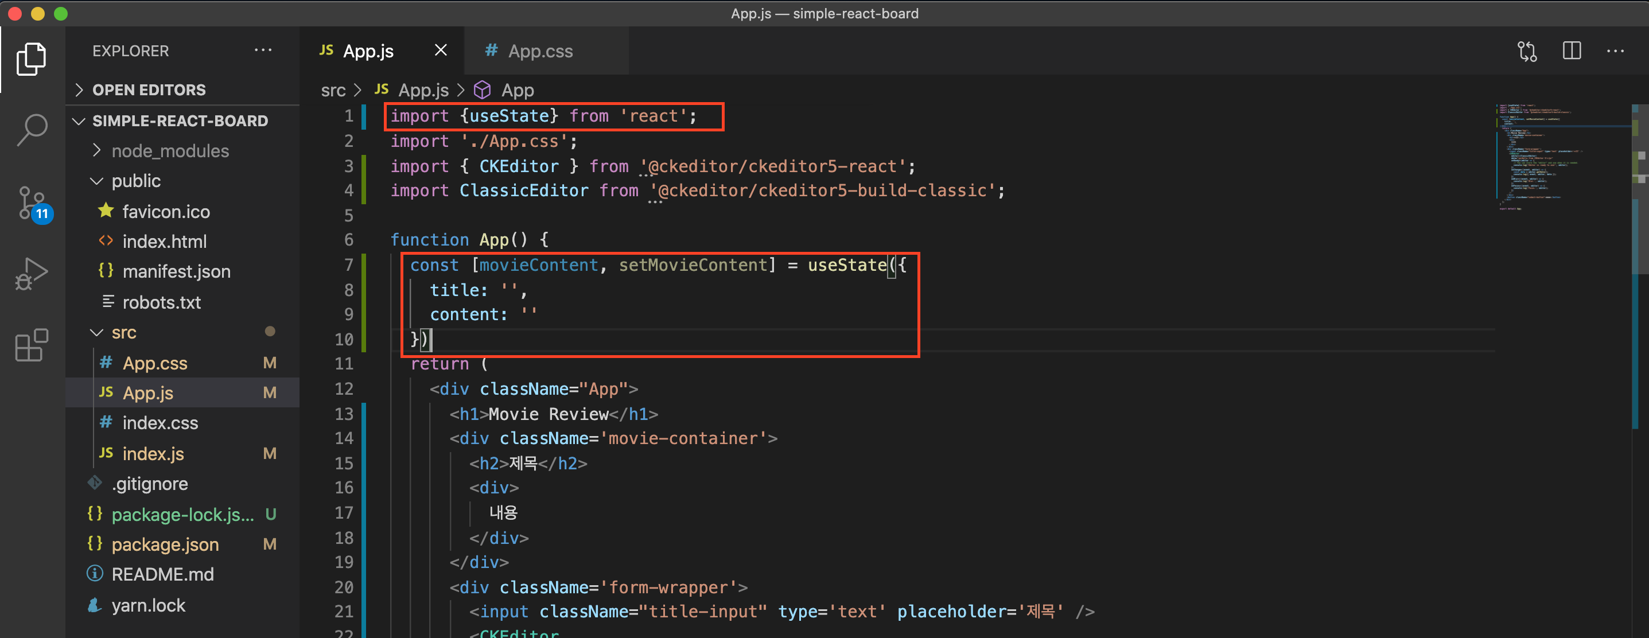This screenshot has width=1649, height=638.
Task: Switch to the App.css tab
Action: [x=541, y=51]
